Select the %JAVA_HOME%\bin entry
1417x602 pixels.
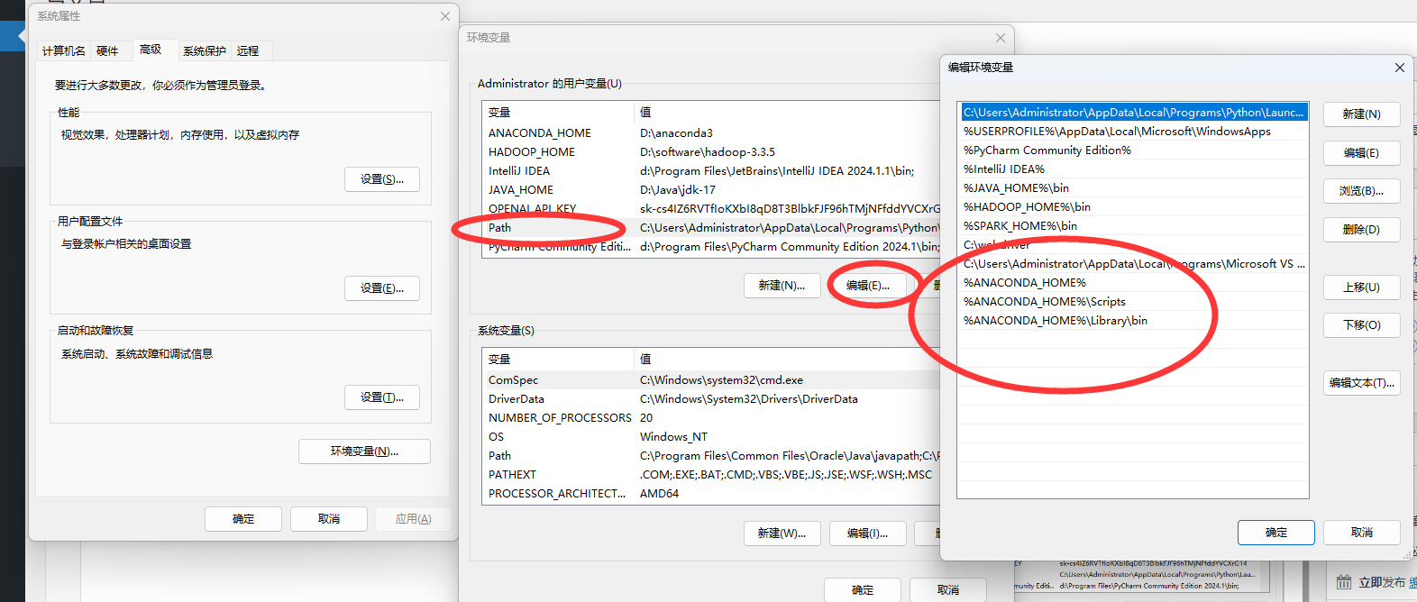(1133, 188)
